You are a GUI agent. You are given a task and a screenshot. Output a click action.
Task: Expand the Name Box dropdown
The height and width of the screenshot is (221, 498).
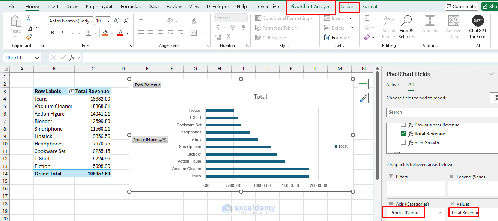click(37, 58)
